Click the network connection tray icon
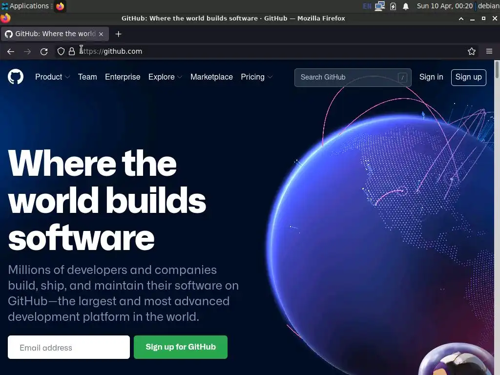This screenshot has height=375, width=500. (x=380, y=6)
